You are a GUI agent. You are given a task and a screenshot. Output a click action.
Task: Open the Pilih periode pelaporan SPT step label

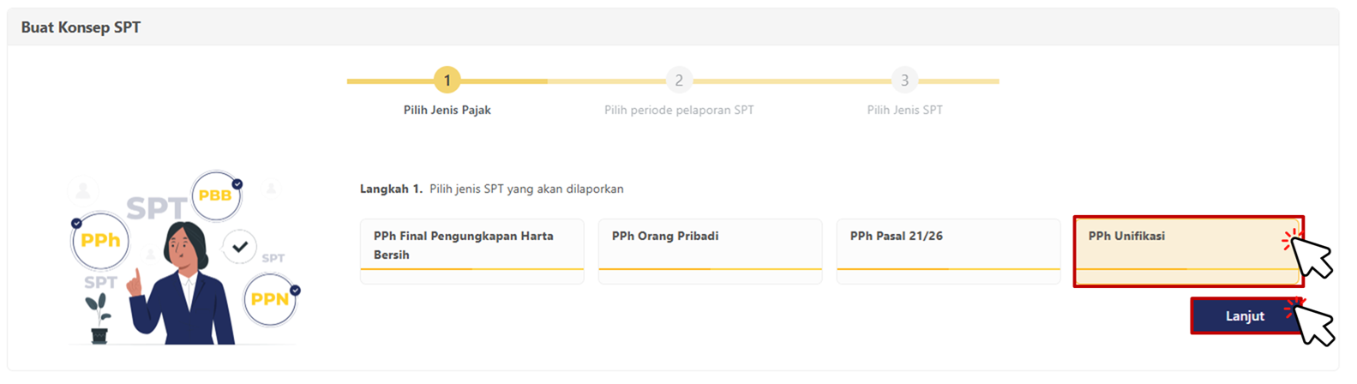[679, 110]
